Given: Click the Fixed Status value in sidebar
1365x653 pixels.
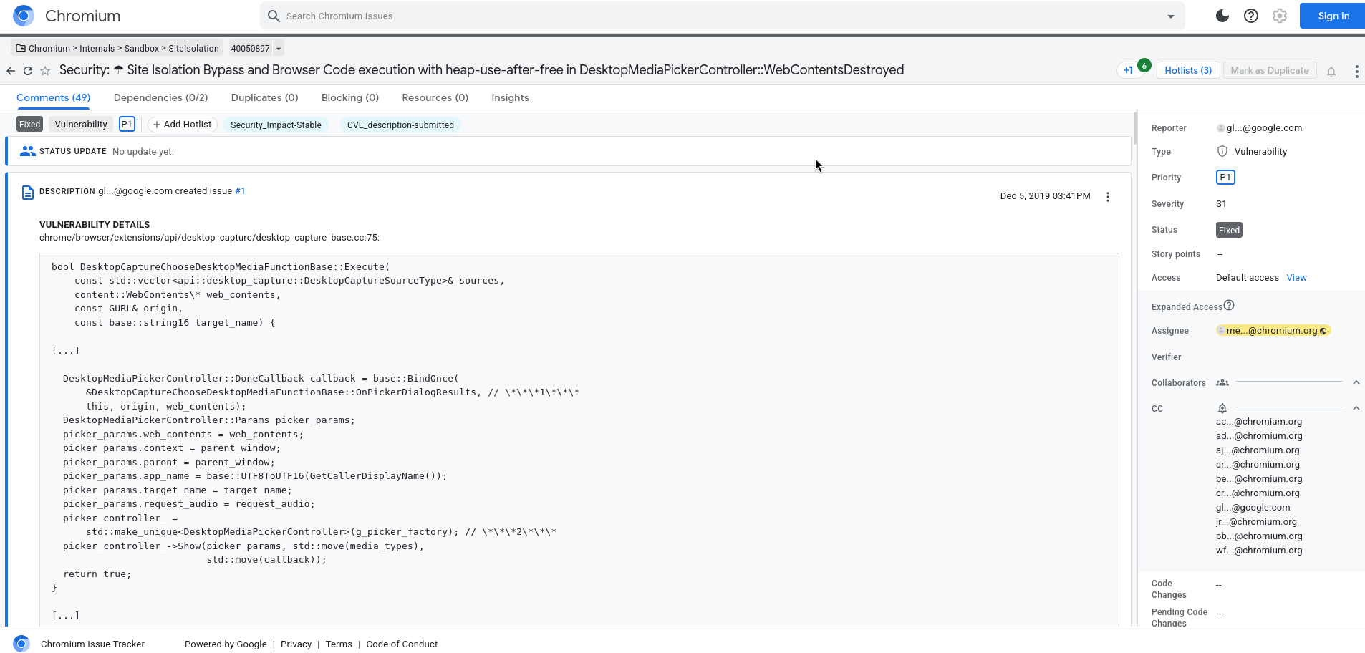Looking at the screenshot, I should [x=1229, y=230].
